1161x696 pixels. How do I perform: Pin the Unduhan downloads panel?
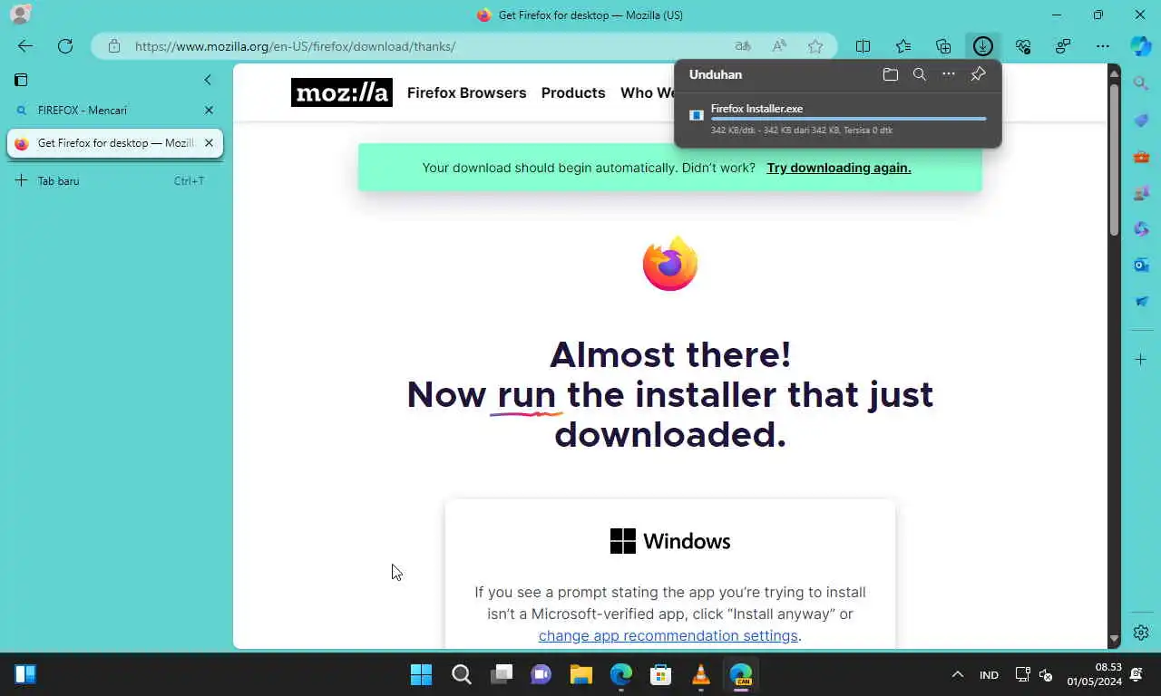[x=978, y=74]
